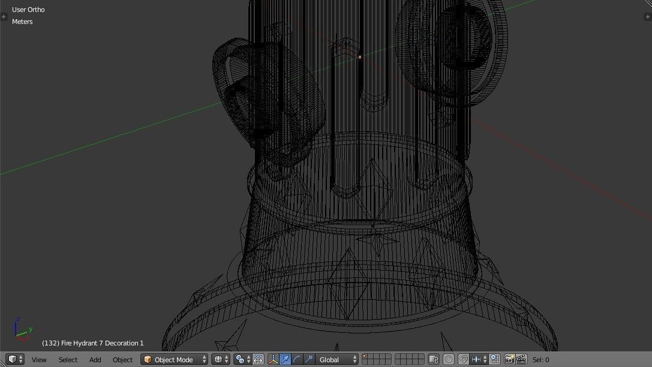Image resolution: width=652 pixels, height=367 pixels.
Task: Open the Select menu
Action: (x=68, y=360)
